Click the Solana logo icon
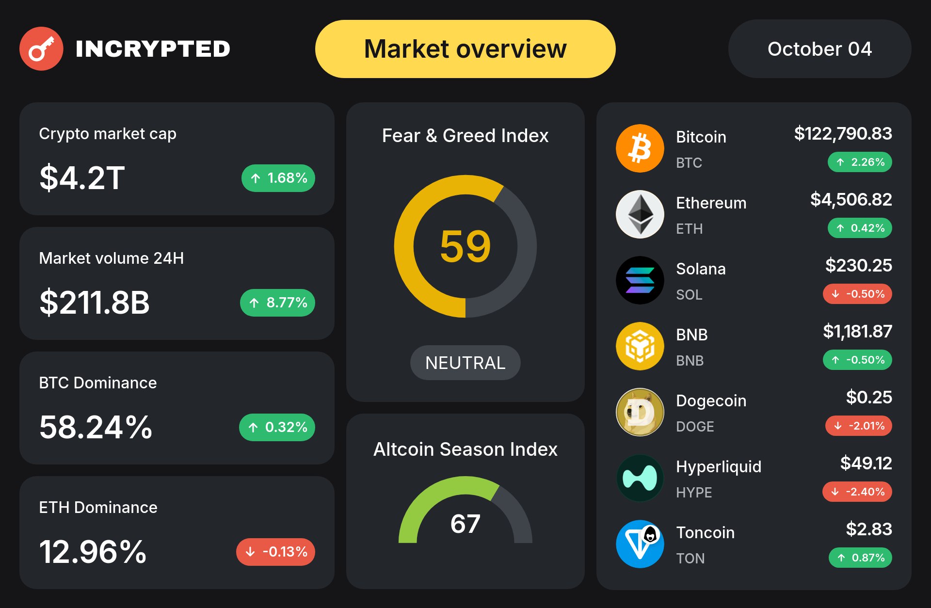This screenshot has height=608, width=931. point(640,280)
